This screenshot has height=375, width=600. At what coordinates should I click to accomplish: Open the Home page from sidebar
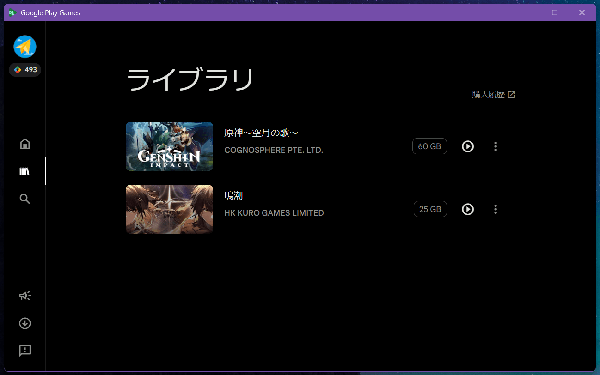click(x=25, y=144)
